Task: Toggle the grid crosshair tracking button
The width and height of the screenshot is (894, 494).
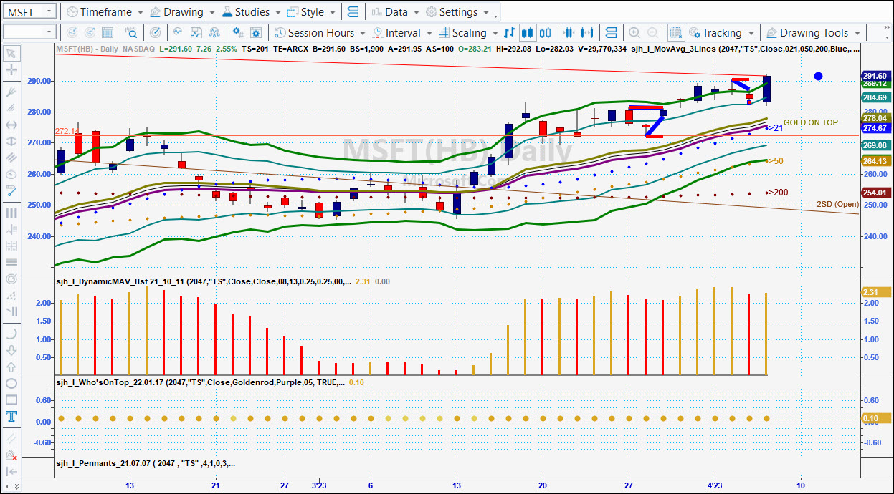Action: point(675,32)
